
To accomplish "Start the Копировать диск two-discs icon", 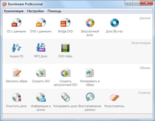I will pyautogui.click(x=65, y=97).
